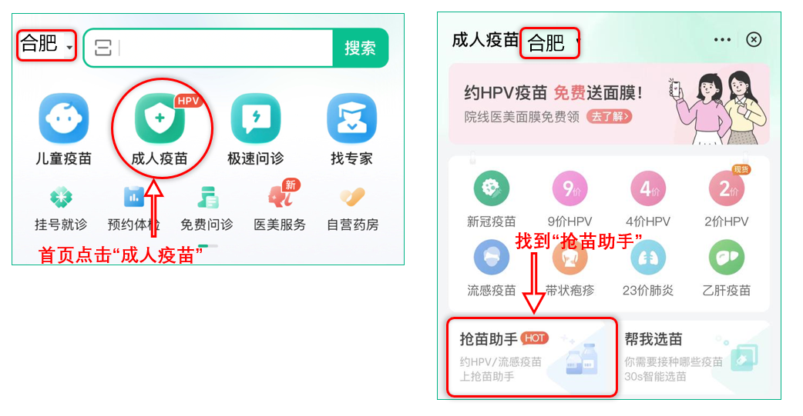Expand the 合肥 city dropdown beside search
Screen dimensions: 803x416
point(46,45)
